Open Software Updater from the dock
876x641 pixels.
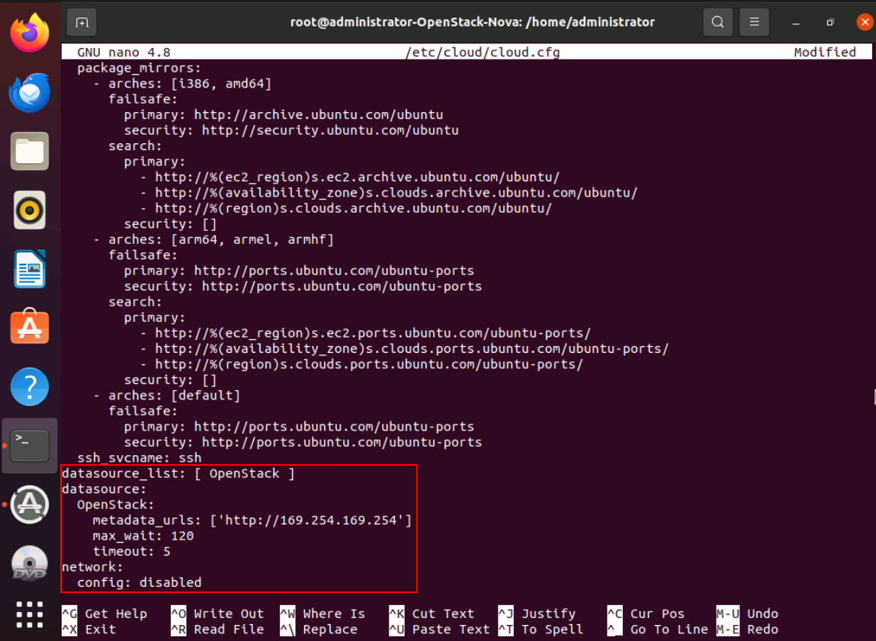pos(30,504)
